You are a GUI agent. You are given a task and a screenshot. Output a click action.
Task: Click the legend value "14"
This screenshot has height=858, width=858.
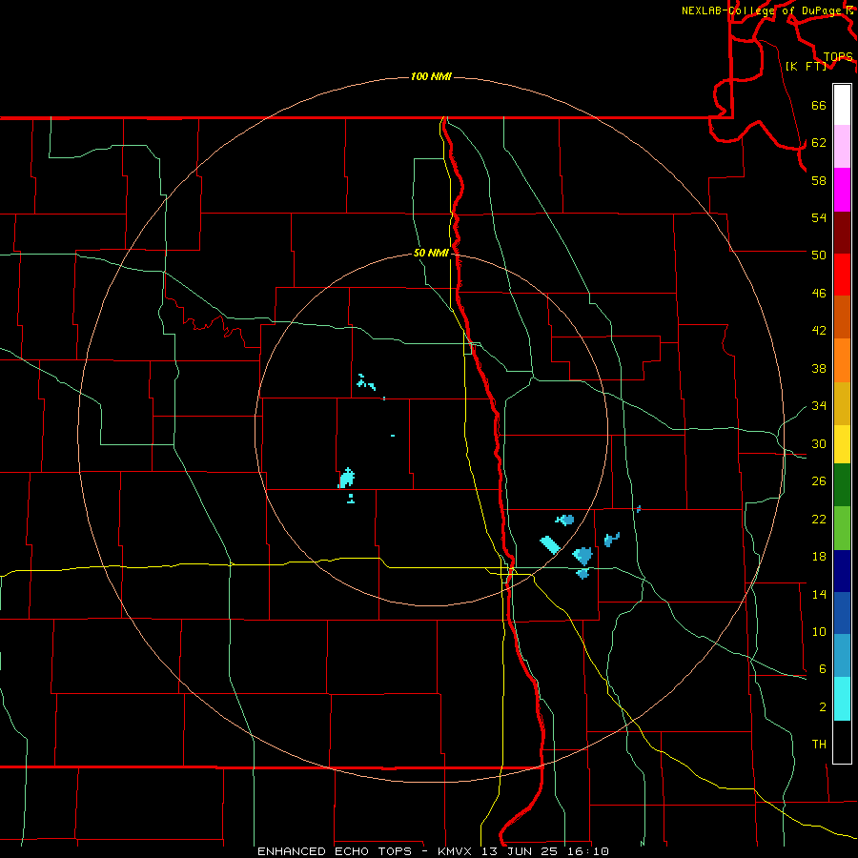[x=819, y=594]
